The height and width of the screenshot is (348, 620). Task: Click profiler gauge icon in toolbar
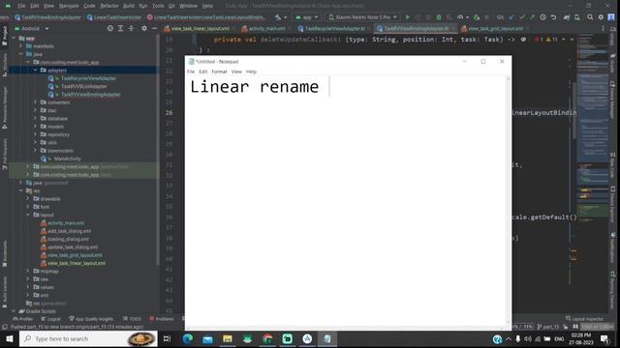pos(460,17)
